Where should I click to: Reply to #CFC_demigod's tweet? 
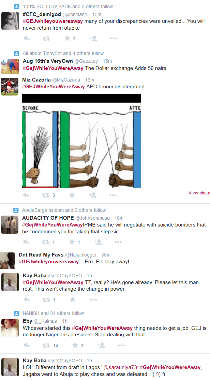click(x=27, y=38)
